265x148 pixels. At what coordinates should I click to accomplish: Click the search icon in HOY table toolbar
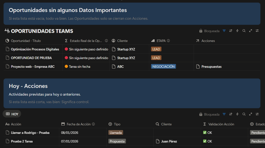(x=244, y=114)
